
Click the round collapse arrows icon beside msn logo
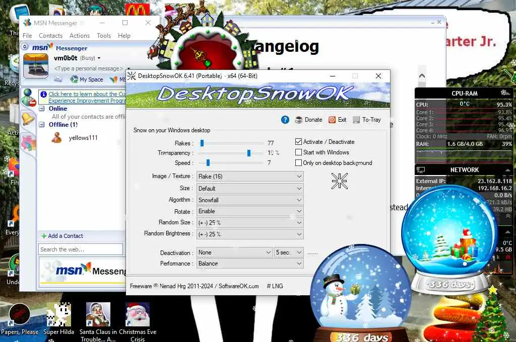[25, 47]
